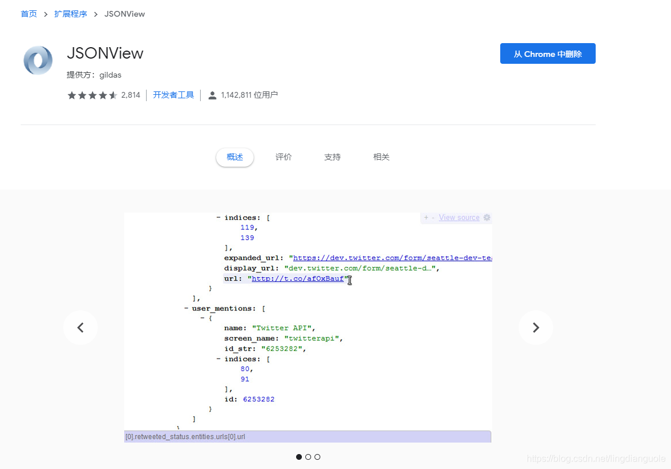Go to next screenshot with right arrow
Viewport: 671px width, 469px height.
(x=536, y=328)
